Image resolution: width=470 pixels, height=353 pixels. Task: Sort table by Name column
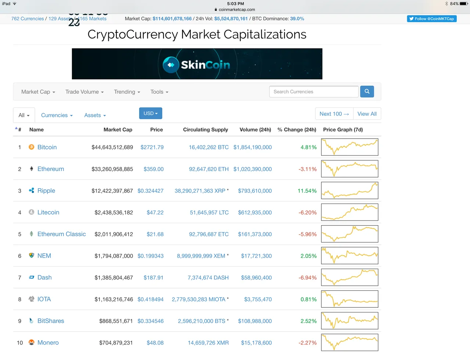[x=36, y=129]
